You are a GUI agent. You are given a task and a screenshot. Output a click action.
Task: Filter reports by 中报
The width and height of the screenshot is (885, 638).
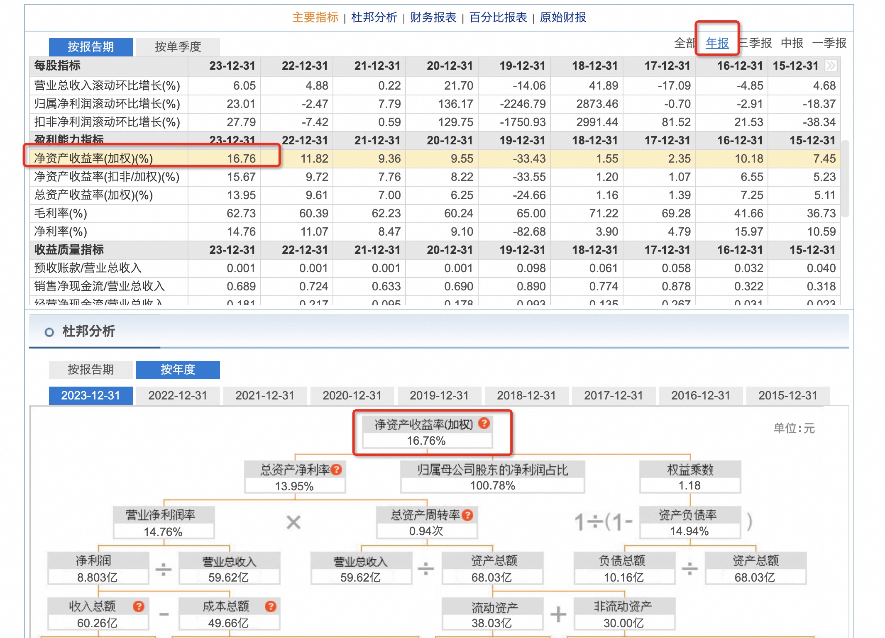pos(792,43)
